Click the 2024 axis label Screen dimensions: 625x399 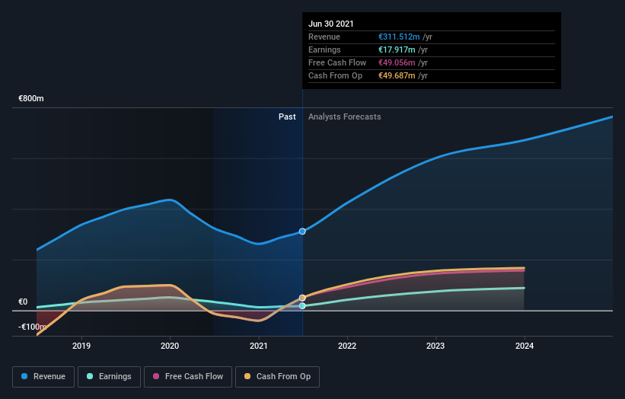click(525, 346)
